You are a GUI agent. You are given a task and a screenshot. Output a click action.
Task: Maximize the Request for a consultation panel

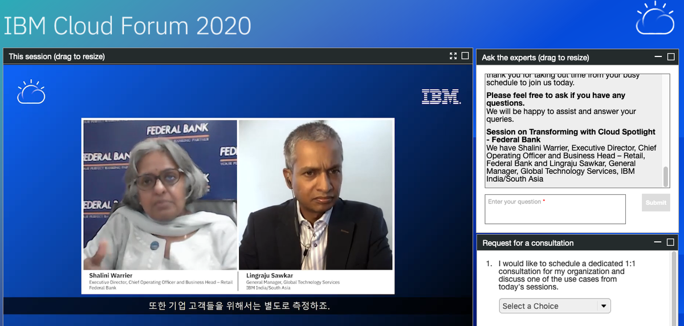click(671, 242)
